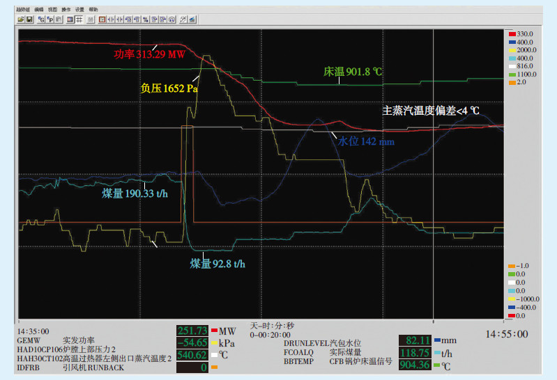
Task: Click the save floppy disk icon
Action: 30,19
